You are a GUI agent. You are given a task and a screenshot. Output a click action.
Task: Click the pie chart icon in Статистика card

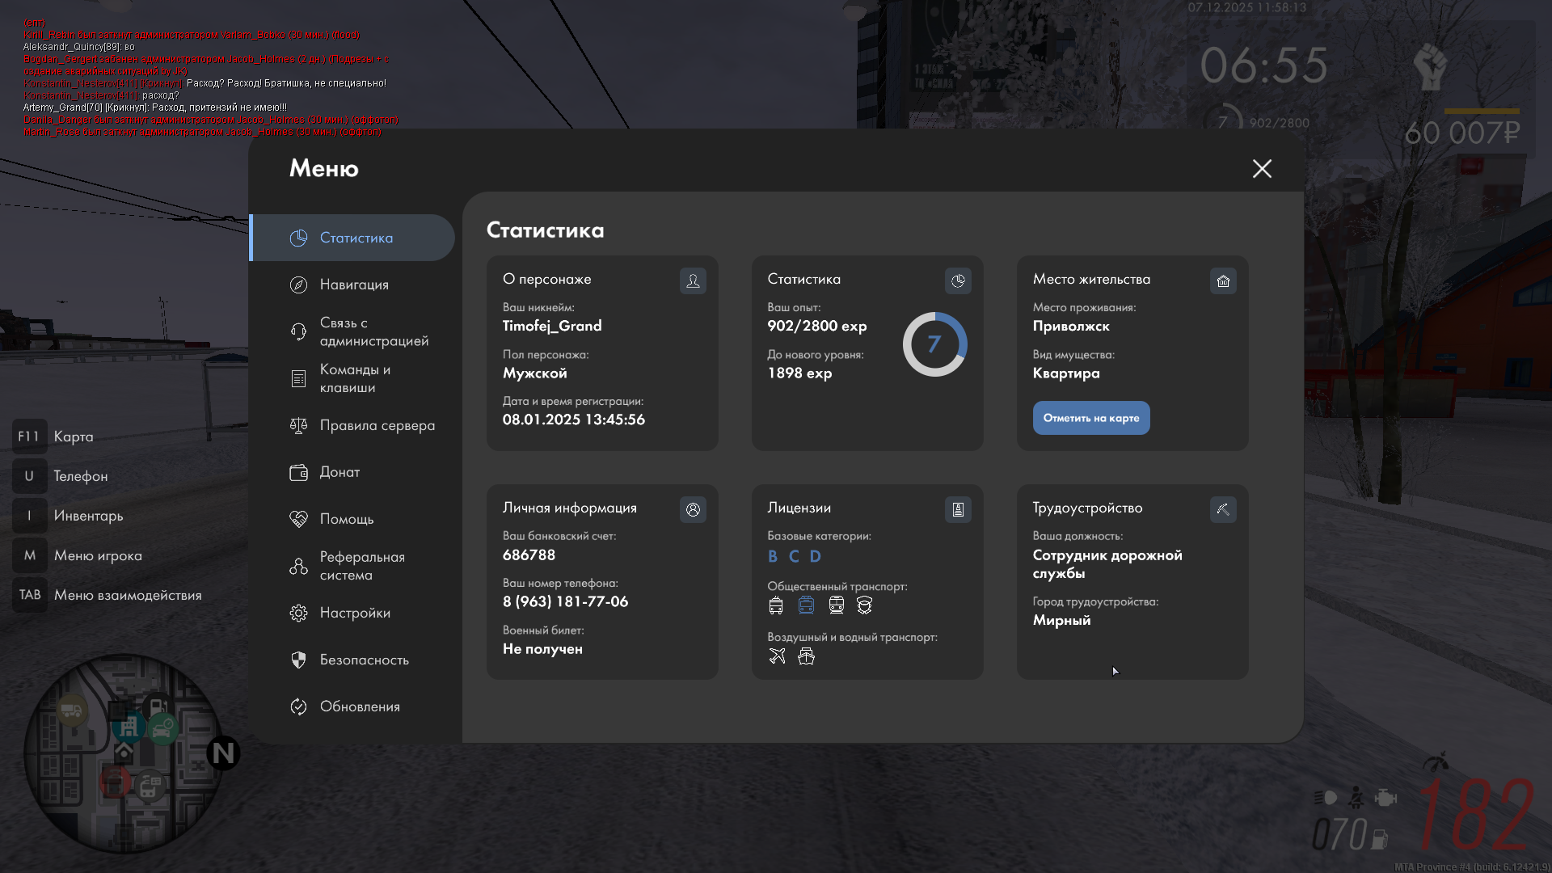click(x=958, y=280)
